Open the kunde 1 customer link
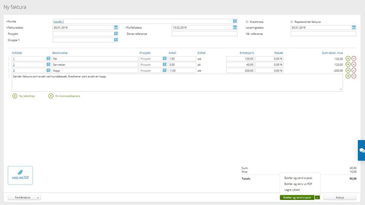The width and height of the screenshot is (365, 205). coord(59,22)
